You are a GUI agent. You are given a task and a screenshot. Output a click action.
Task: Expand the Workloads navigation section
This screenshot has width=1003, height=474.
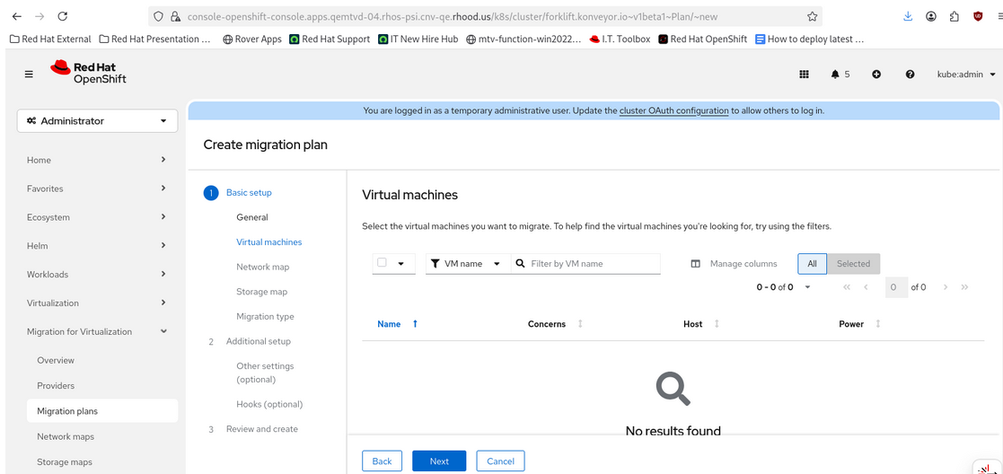coord(97,275)
